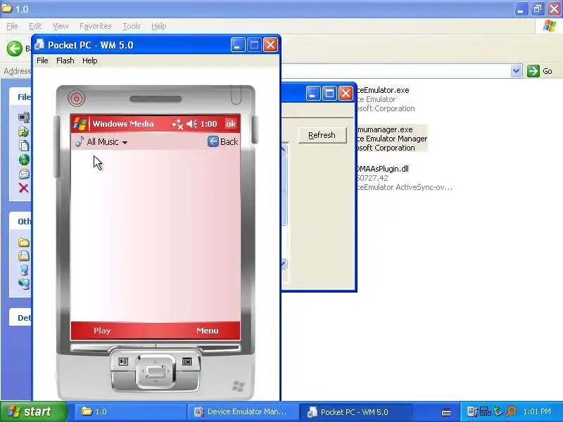
Task: Click the magnifier tray icon near clock
Action: pyautogui.click(x=511, y=411)
